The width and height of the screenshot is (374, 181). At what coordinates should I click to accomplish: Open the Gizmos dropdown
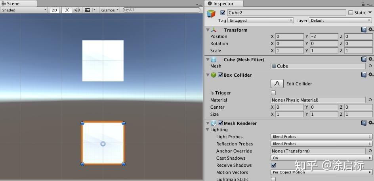coord(109,10)
